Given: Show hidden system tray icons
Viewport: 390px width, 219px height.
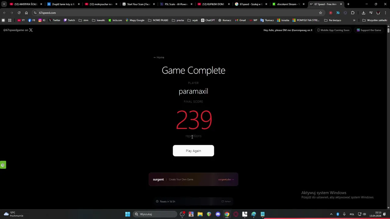Looking at the screenshot, I should [x=331, y=214].
